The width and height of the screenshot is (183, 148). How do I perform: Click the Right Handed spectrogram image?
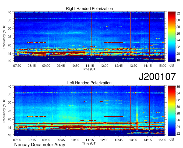[x=89, y=37]
